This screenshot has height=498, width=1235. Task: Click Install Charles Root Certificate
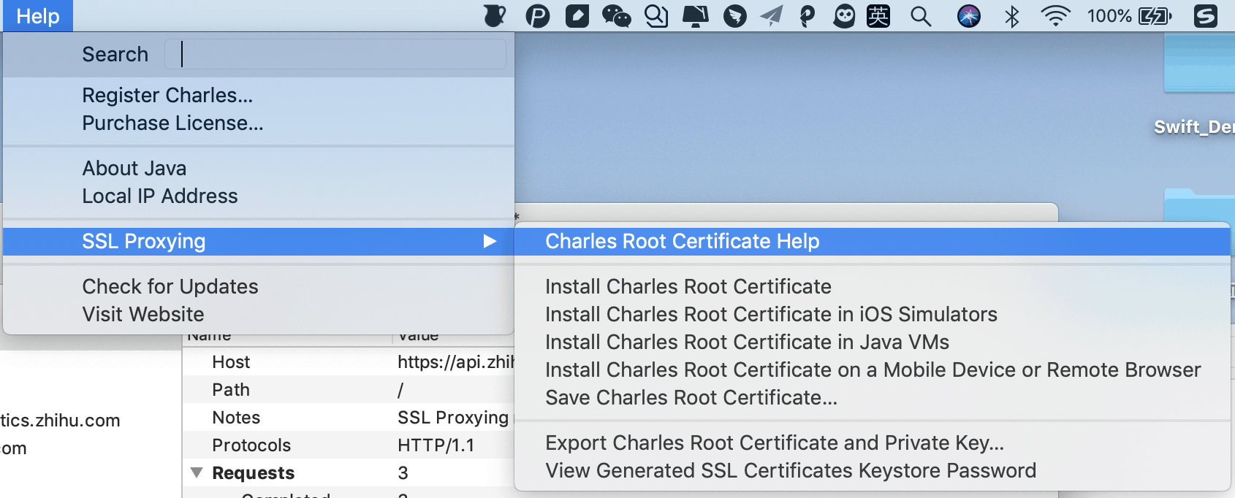tap(873, 287)
